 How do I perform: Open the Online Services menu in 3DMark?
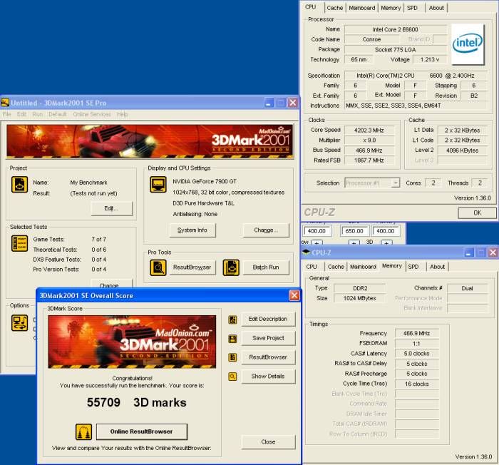tap(91, 114)
